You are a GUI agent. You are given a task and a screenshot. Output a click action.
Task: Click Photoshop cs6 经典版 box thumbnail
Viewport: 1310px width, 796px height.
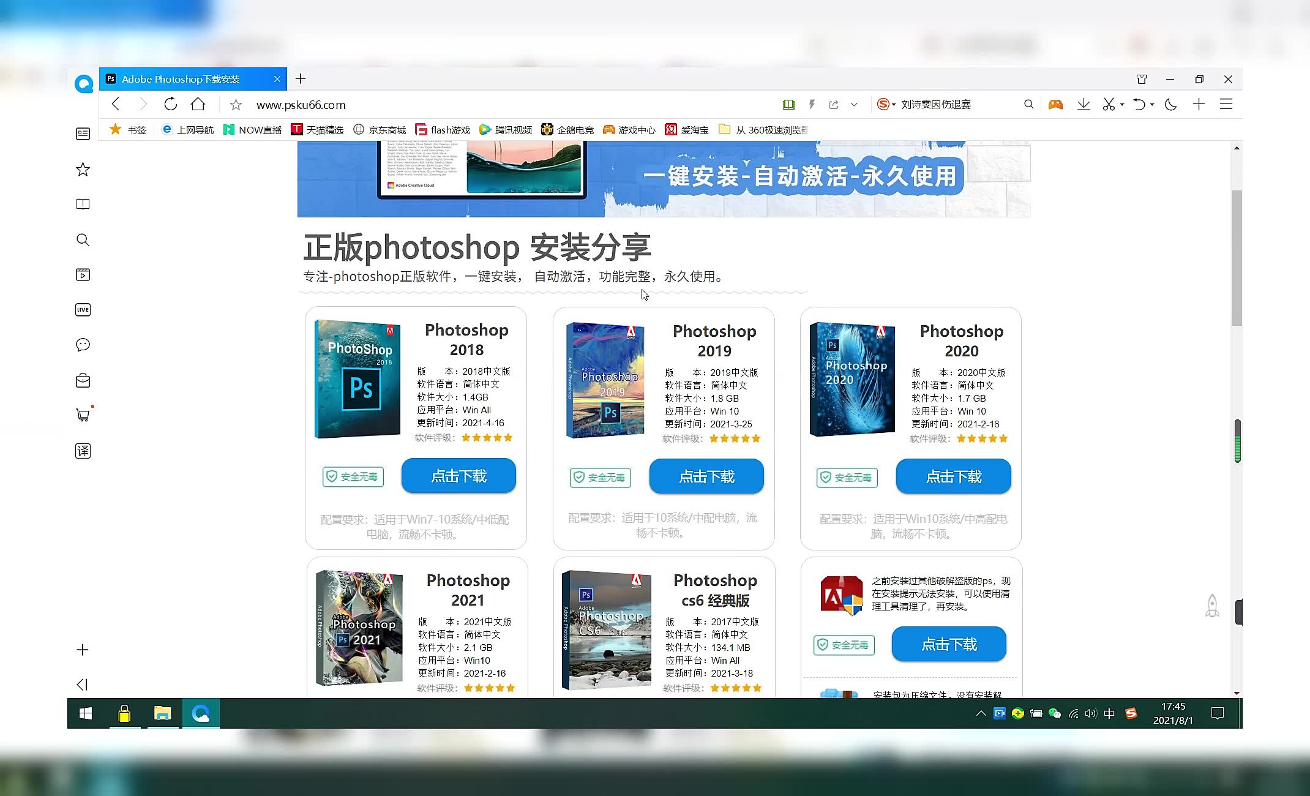coord(607,630)
